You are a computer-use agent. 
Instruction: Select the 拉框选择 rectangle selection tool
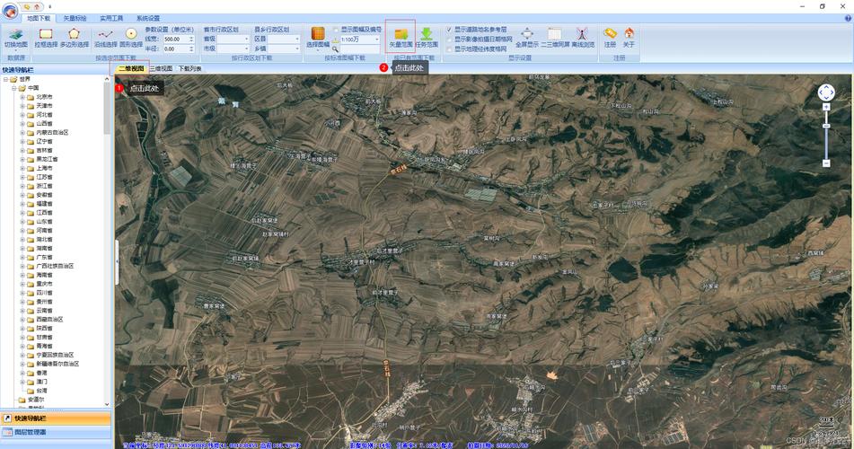tap(46, 37)
